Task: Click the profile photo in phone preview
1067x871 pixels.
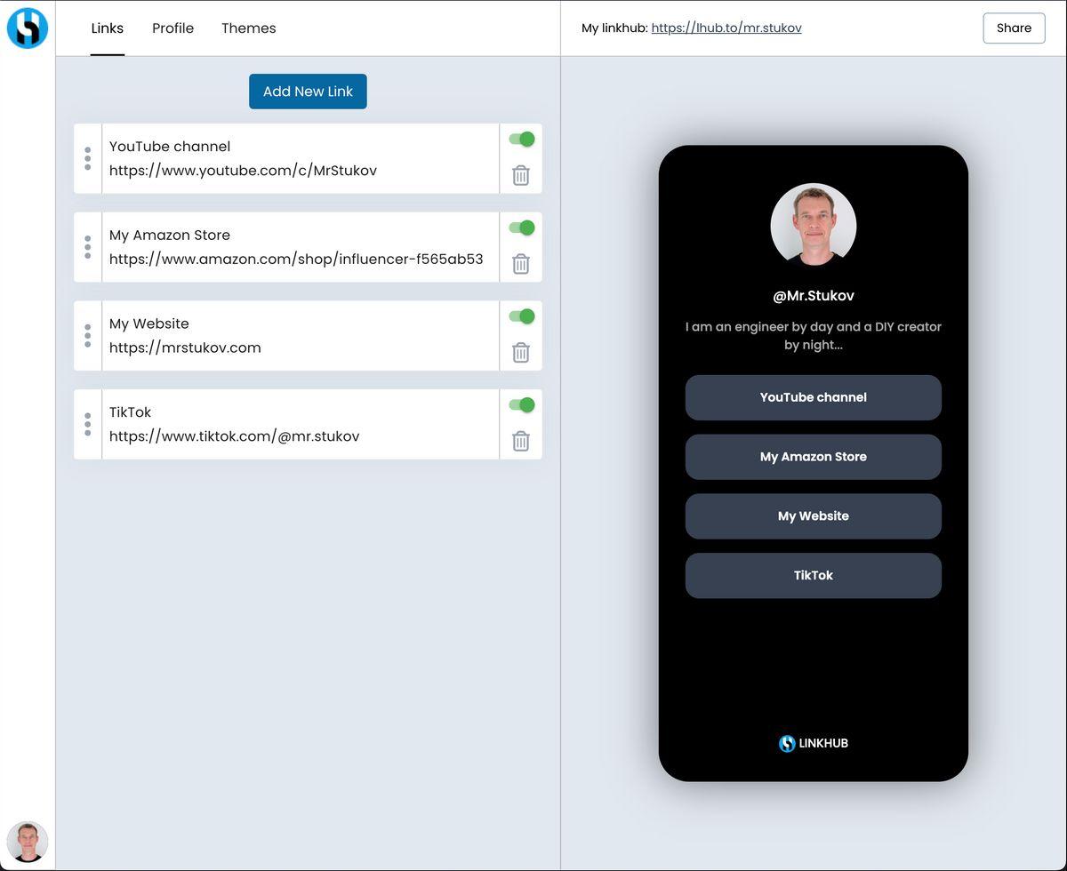Action: click(x=814, y=226)
